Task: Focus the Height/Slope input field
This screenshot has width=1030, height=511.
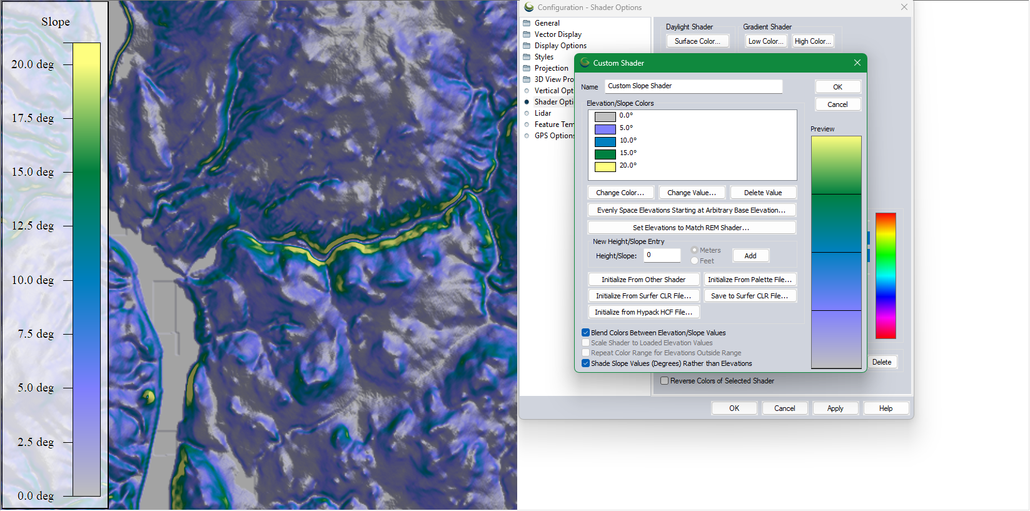Action: point(662,255)
